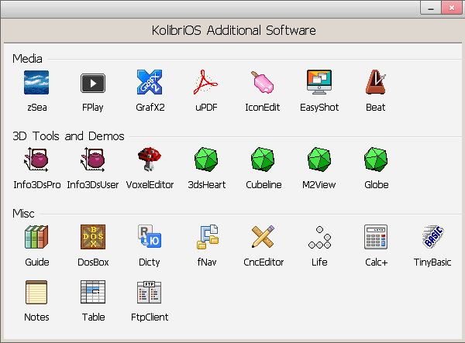
Task: Open Calc+ calculator
Action: [376, 237]
